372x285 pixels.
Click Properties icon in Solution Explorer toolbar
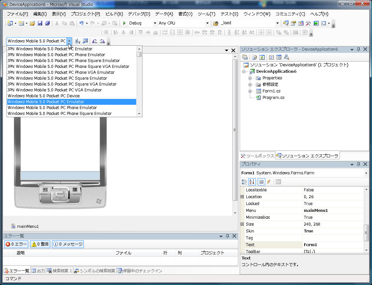pyautogui.click(x=245, y=57)
